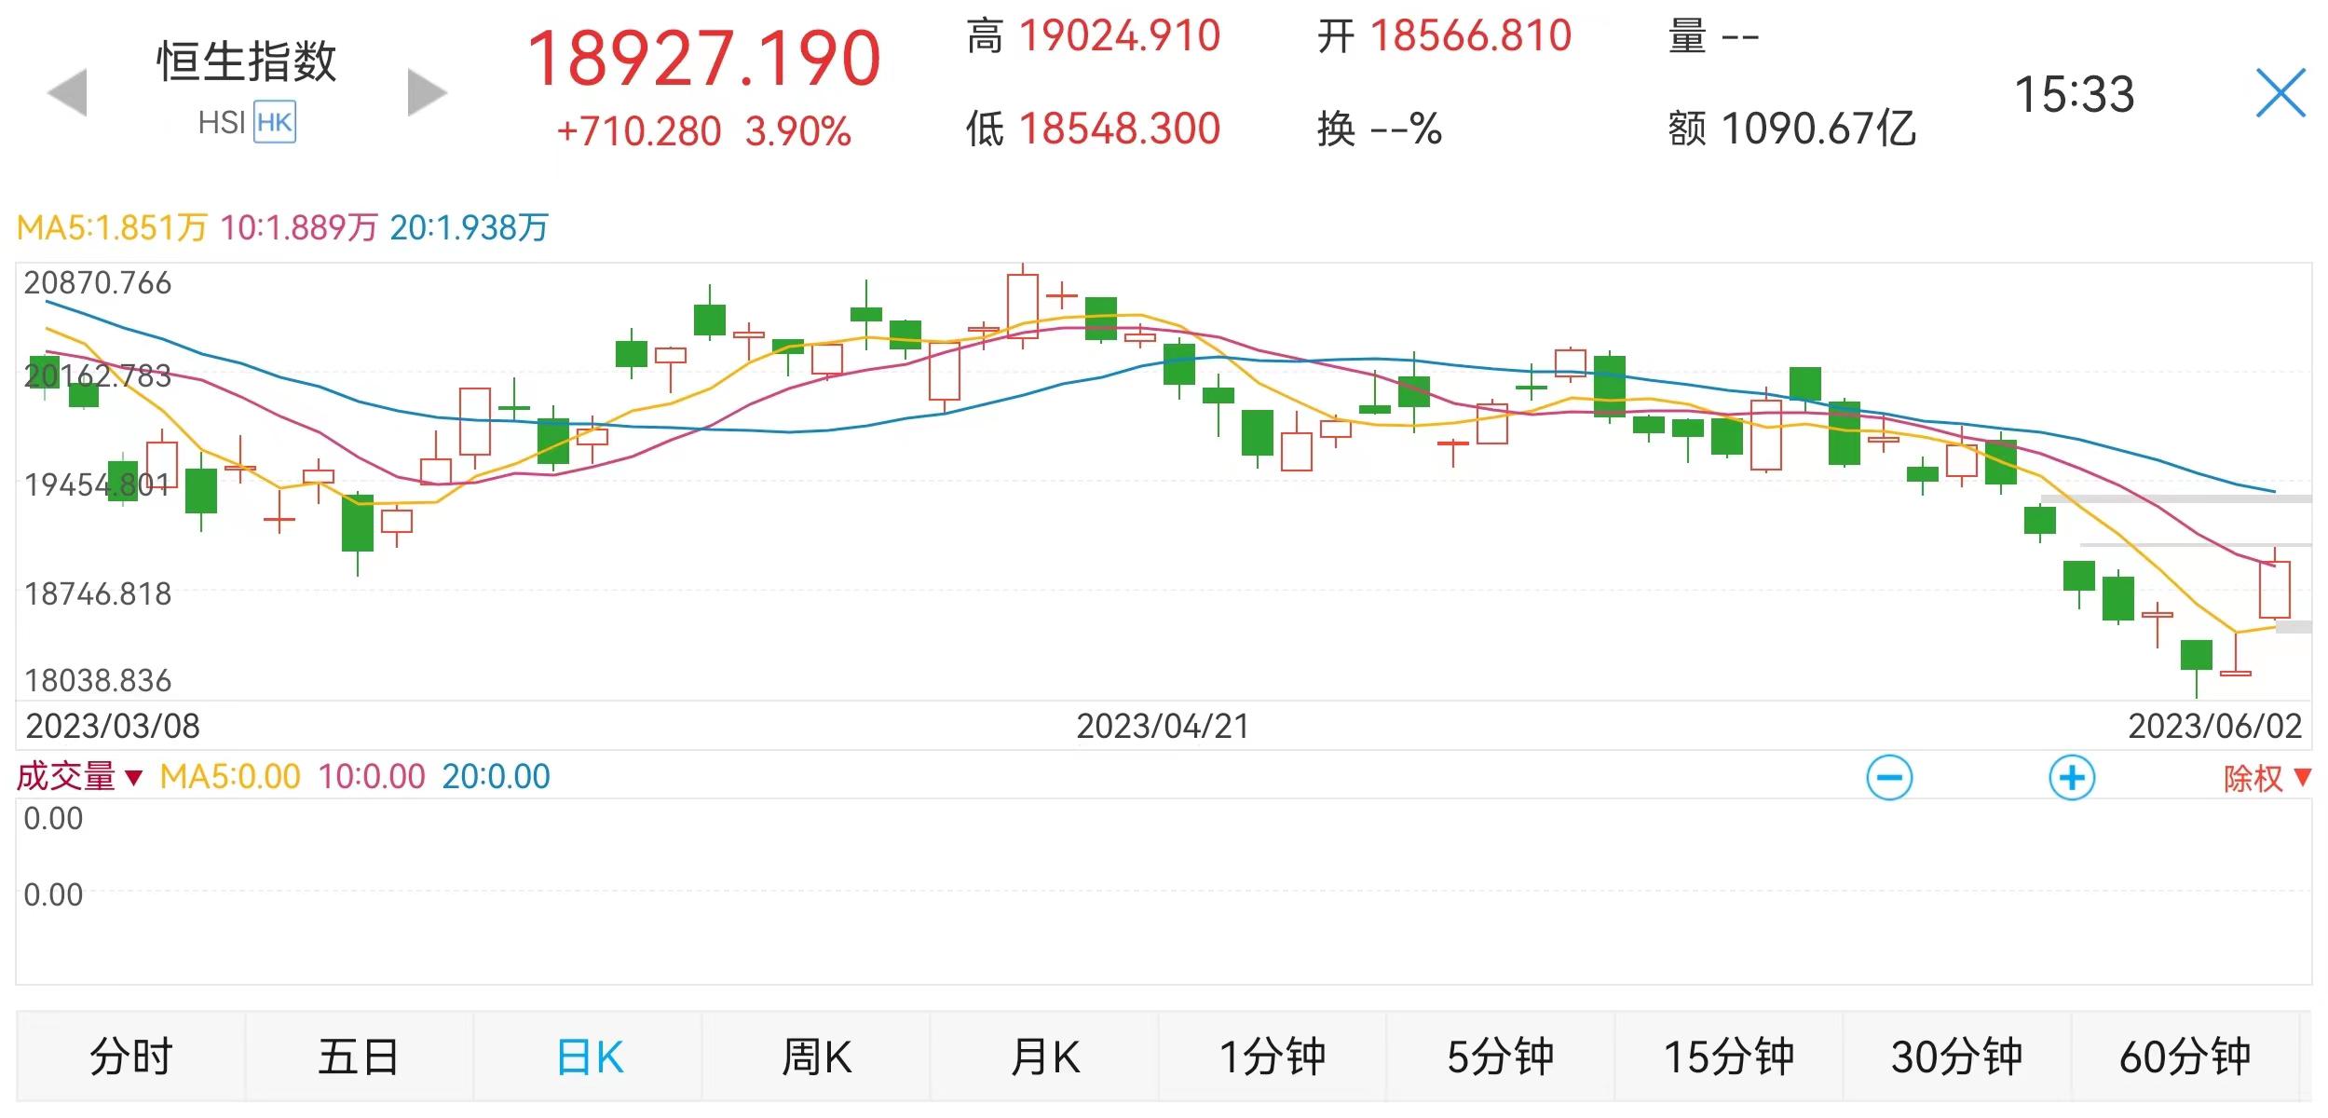This screenshot has height=1118, width=2328.
Task: Go to next index with right arrow
Action: pyautogui.click(x=427, y=92)
